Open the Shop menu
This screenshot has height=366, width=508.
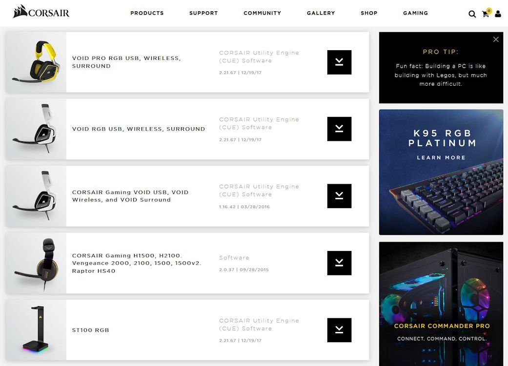[369, 13]
